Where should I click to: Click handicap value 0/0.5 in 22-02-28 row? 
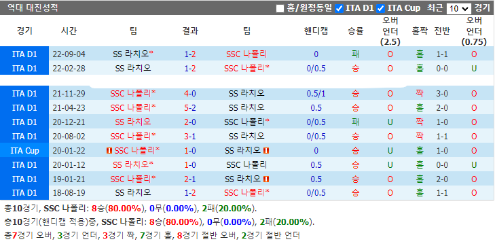click(316, 68)
